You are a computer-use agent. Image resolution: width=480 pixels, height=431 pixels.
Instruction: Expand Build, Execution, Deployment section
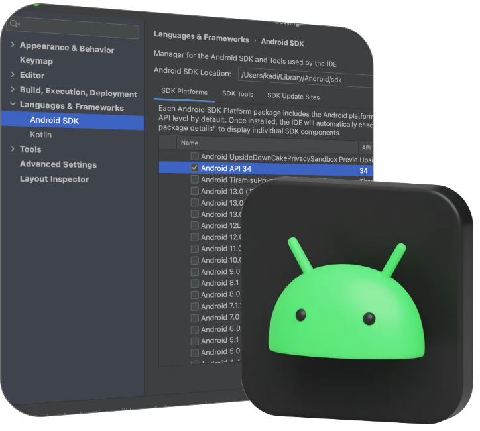pos(12,90)
